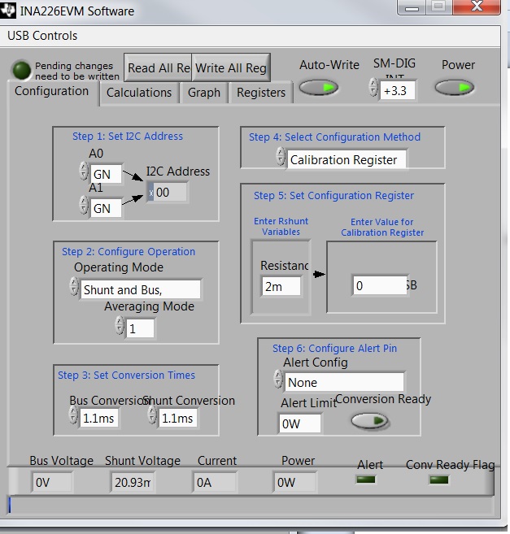510x534 pixels.
Task: Step the Operating Mode selector arrows
Action: (74, 286)
